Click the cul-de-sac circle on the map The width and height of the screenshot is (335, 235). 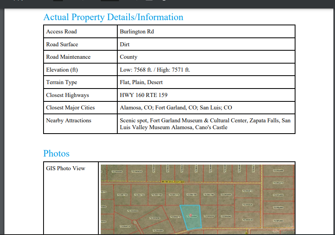pos(135,222)
